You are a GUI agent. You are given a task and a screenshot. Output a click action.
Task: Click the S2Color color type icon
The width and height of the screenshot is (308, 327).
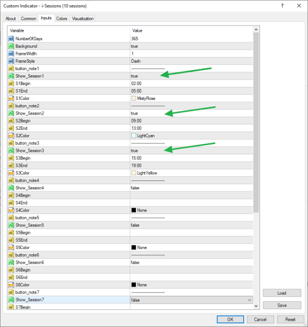pos(11,136)
